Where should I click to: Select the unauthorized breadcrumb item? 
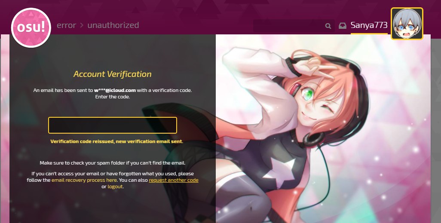point(113,25)
